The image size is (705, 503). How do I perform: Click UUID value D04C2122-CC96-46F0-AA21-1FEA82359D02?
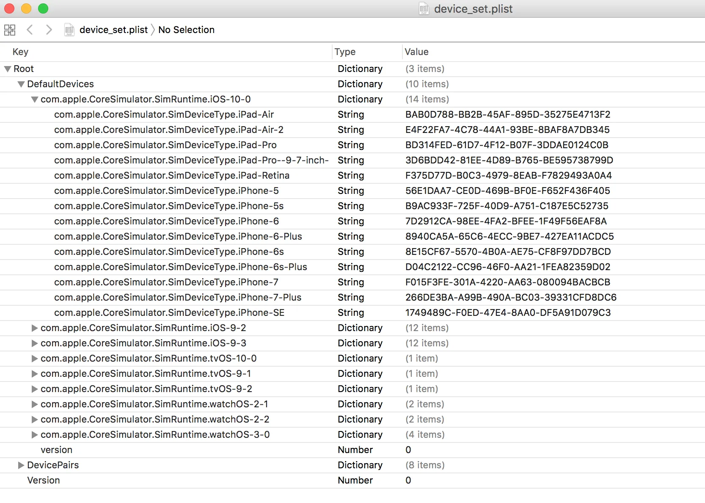tap(508, 267)
